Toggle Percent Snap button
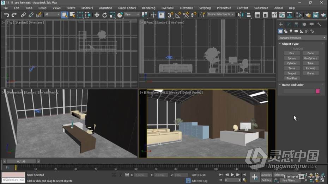This screenshot has width=328, height=184. [186, 15]
